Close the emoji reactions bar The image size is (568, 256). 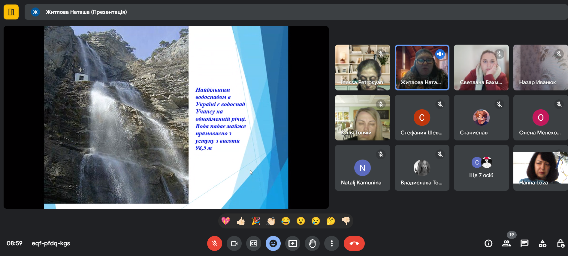pos(273,243)
